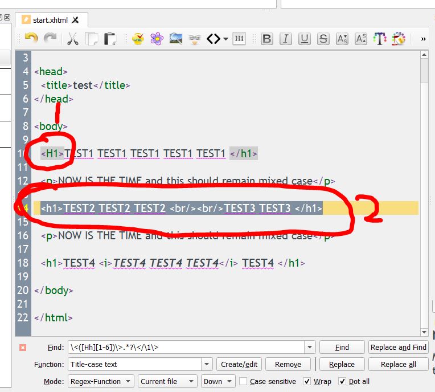This screenshot has height=392, width=435.
Task: Click the highlighted TEST2 TEST3 heading line
Action: coord(182,208)
